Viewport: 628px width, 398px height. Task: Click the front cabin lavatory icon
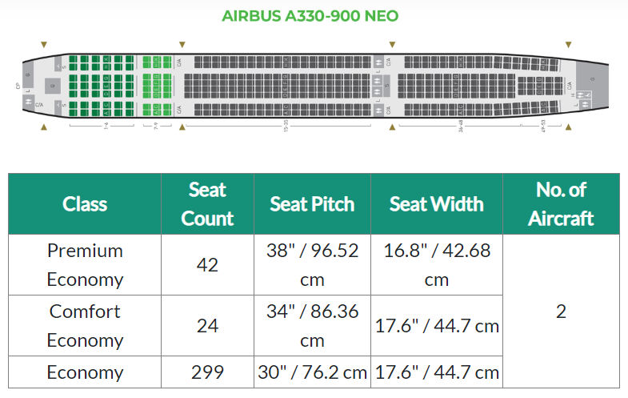tap(29, 103)
